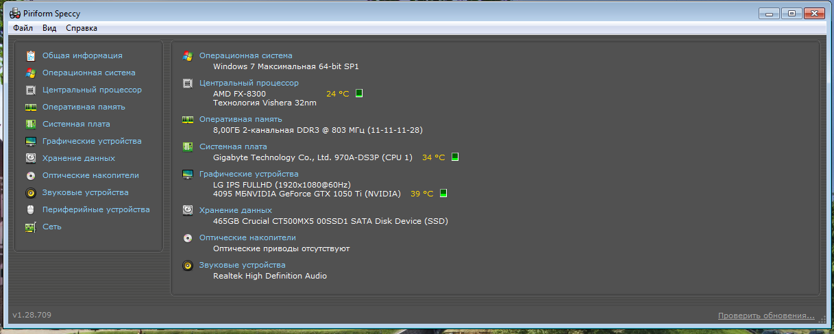834x334 pixels.
Task: Open the Графические устройства heading in summary
Action: 249,174
